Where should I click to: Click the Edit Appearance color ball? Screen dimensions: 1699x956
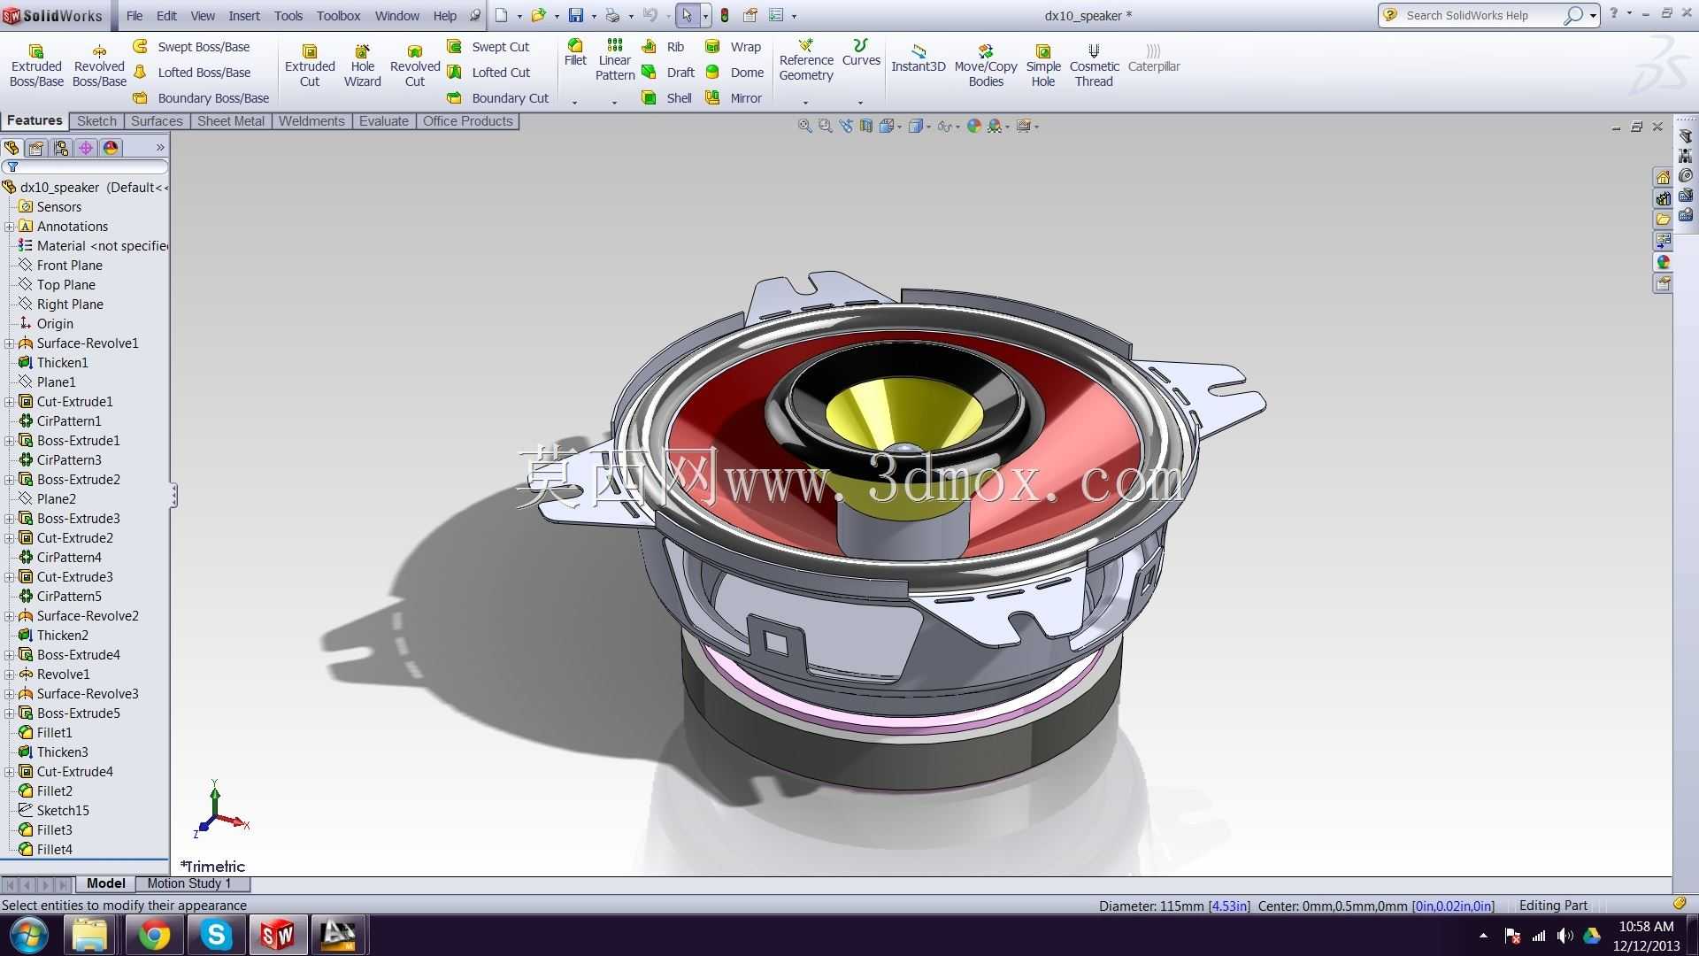[x=973, y=127]
